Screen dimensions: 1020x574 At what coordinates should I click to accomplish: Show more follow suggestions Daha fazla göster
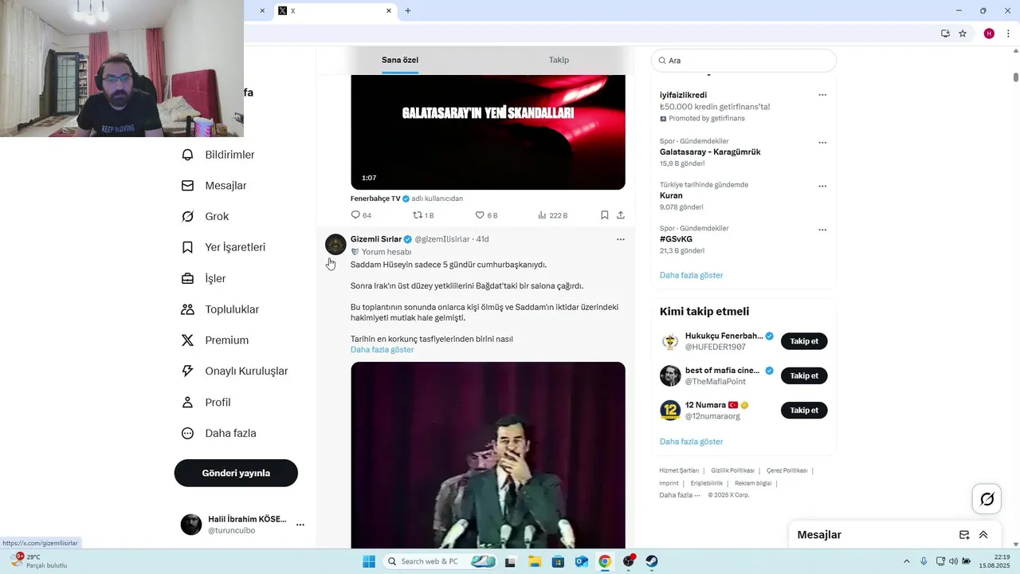[x=692, y=442]
